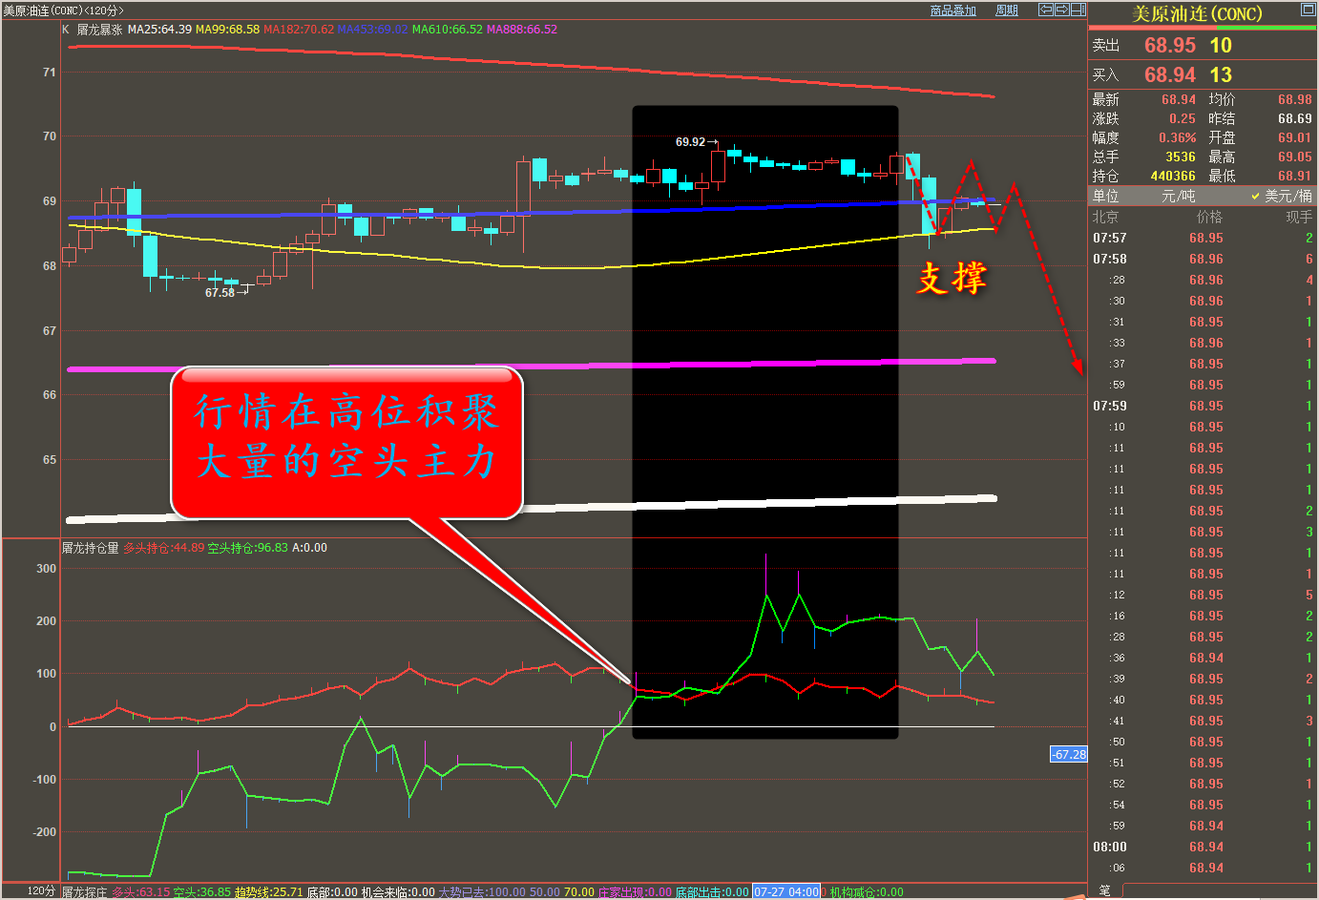
Task: Open the 周期 period selector
Action: (x=1006, y=10)
